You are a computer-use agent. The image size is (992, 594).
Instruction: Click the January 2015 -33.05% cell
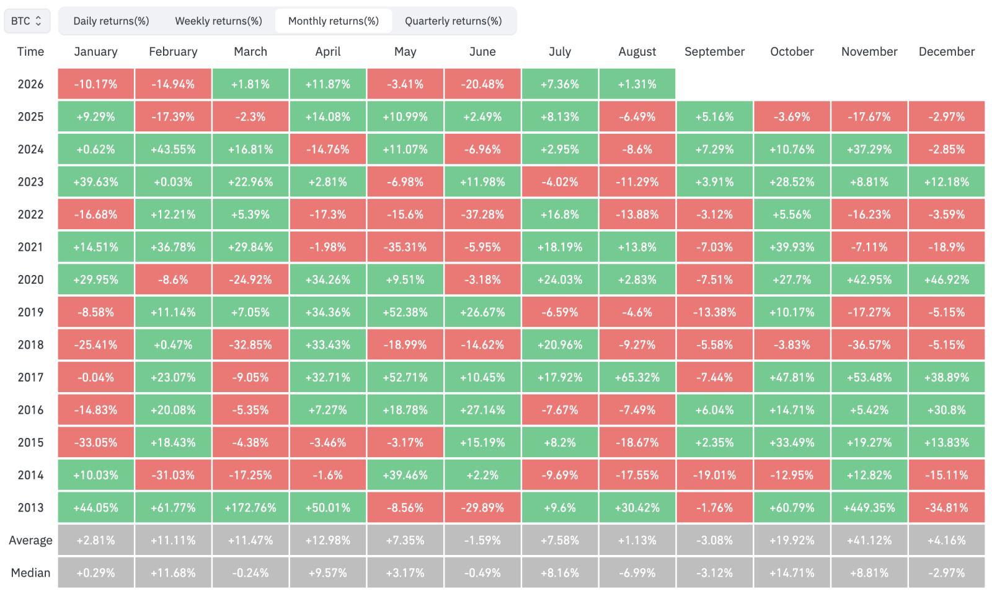[95, 442]
